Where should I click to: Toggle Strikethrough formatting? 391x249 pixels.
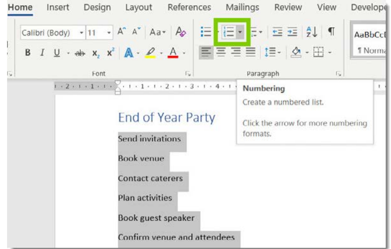pos(80,53)
